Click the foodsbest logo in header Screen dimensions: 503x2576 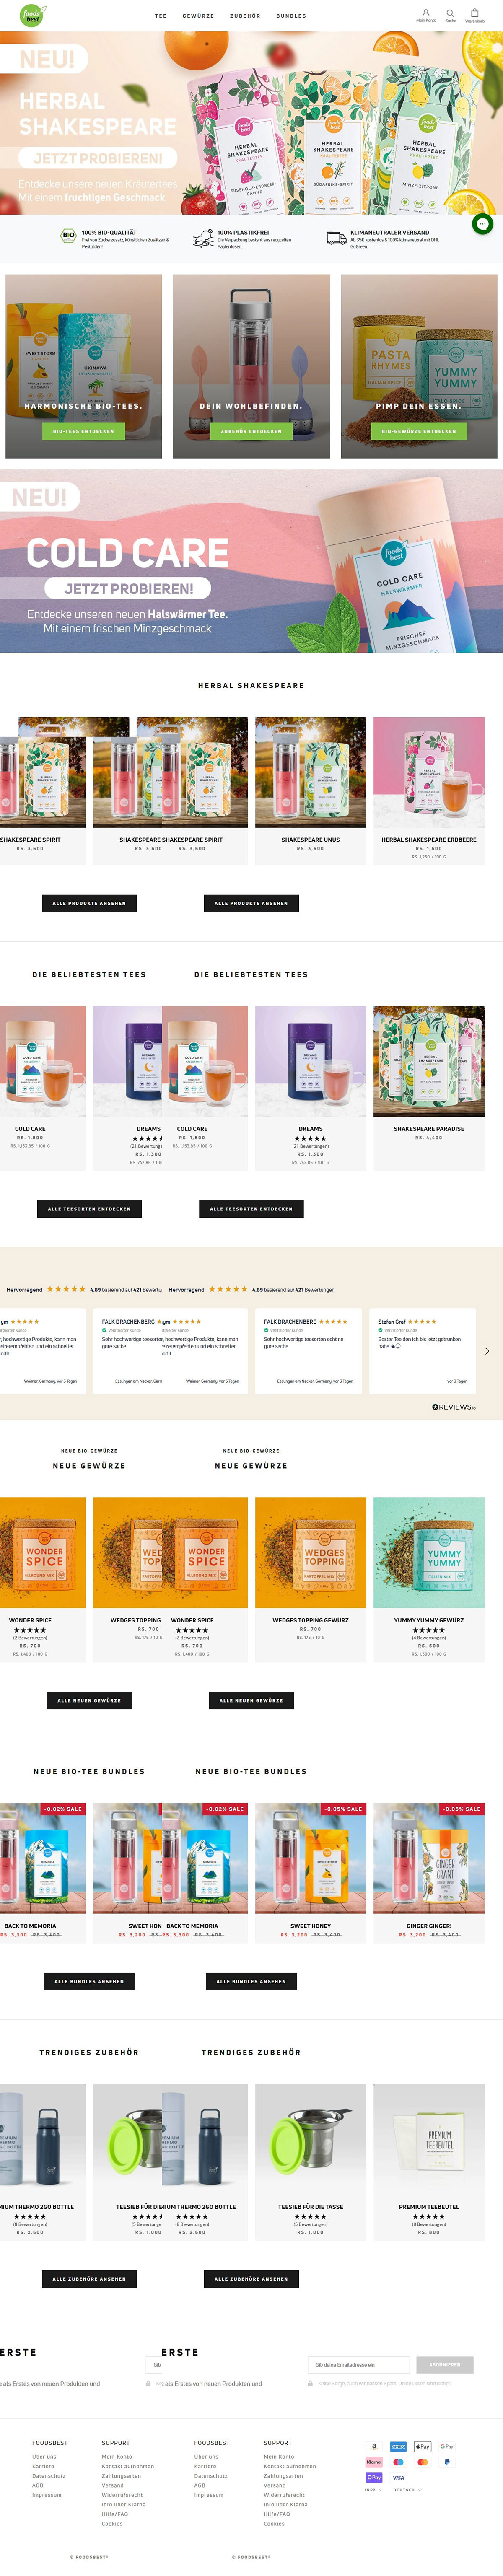pyautogui.click(x=33, y=16)
